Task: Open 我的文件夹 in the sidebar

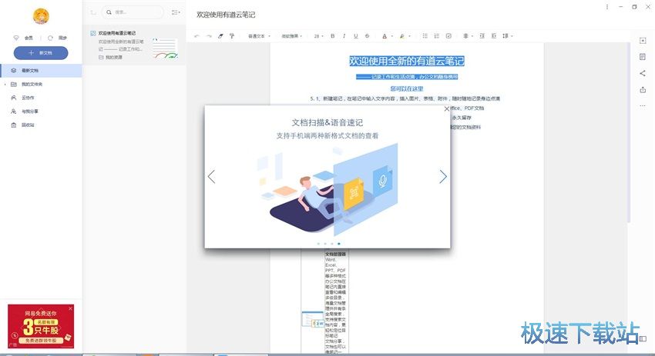Action: coord(41,85)
